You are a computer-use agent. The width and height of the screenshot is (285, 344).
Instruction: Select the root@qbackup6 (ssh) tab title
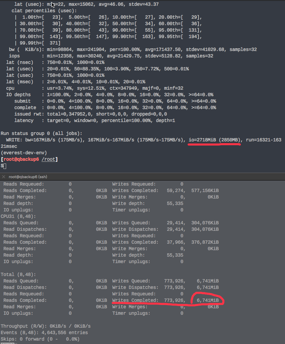click(28, 177)
